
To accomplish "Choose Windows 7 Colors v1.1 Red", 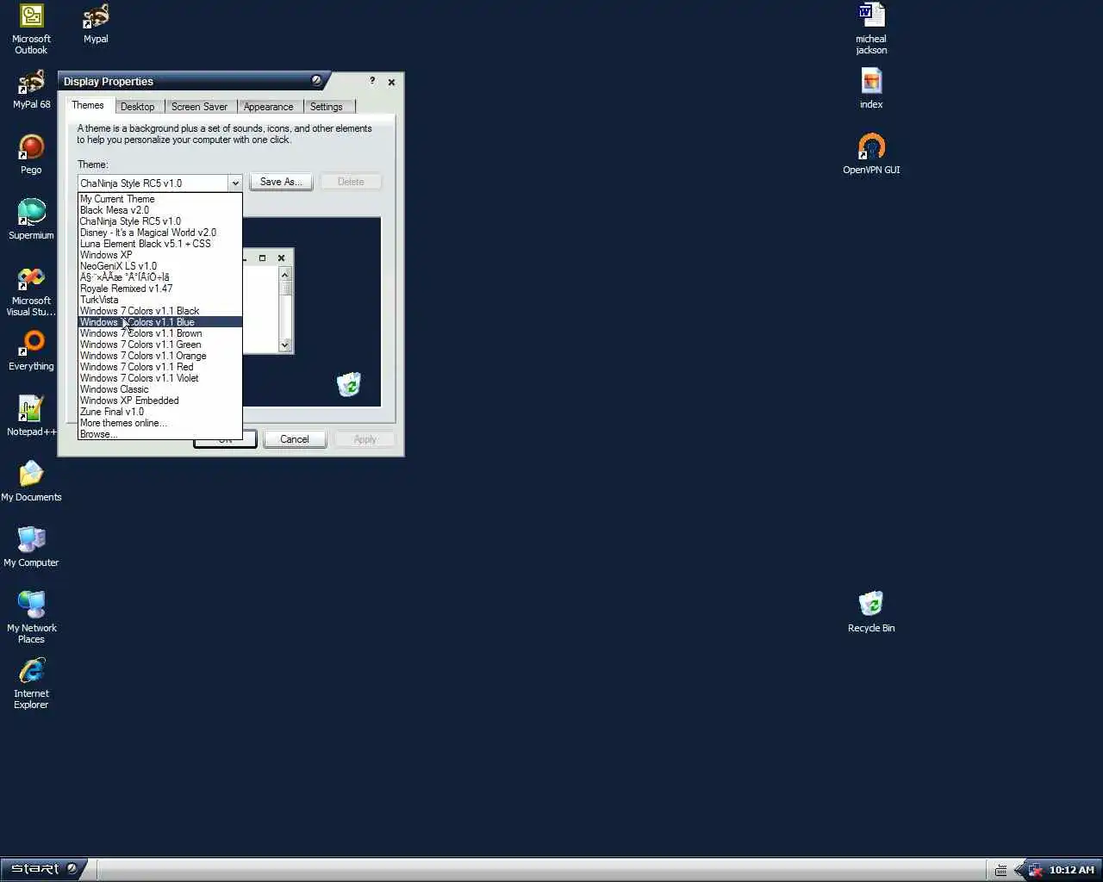I will pyautogui.click(x=159, y=367).
